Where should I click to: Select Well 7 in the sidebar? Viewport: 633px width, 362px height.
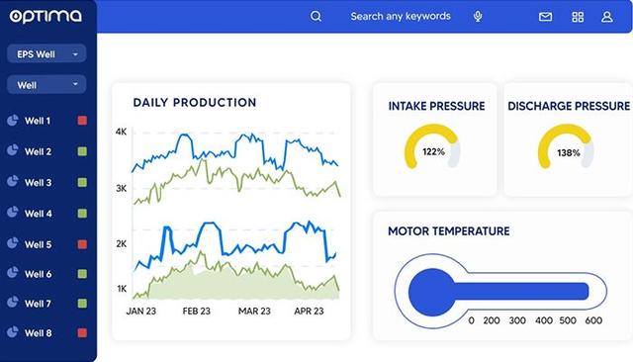[x=38, y=304]
